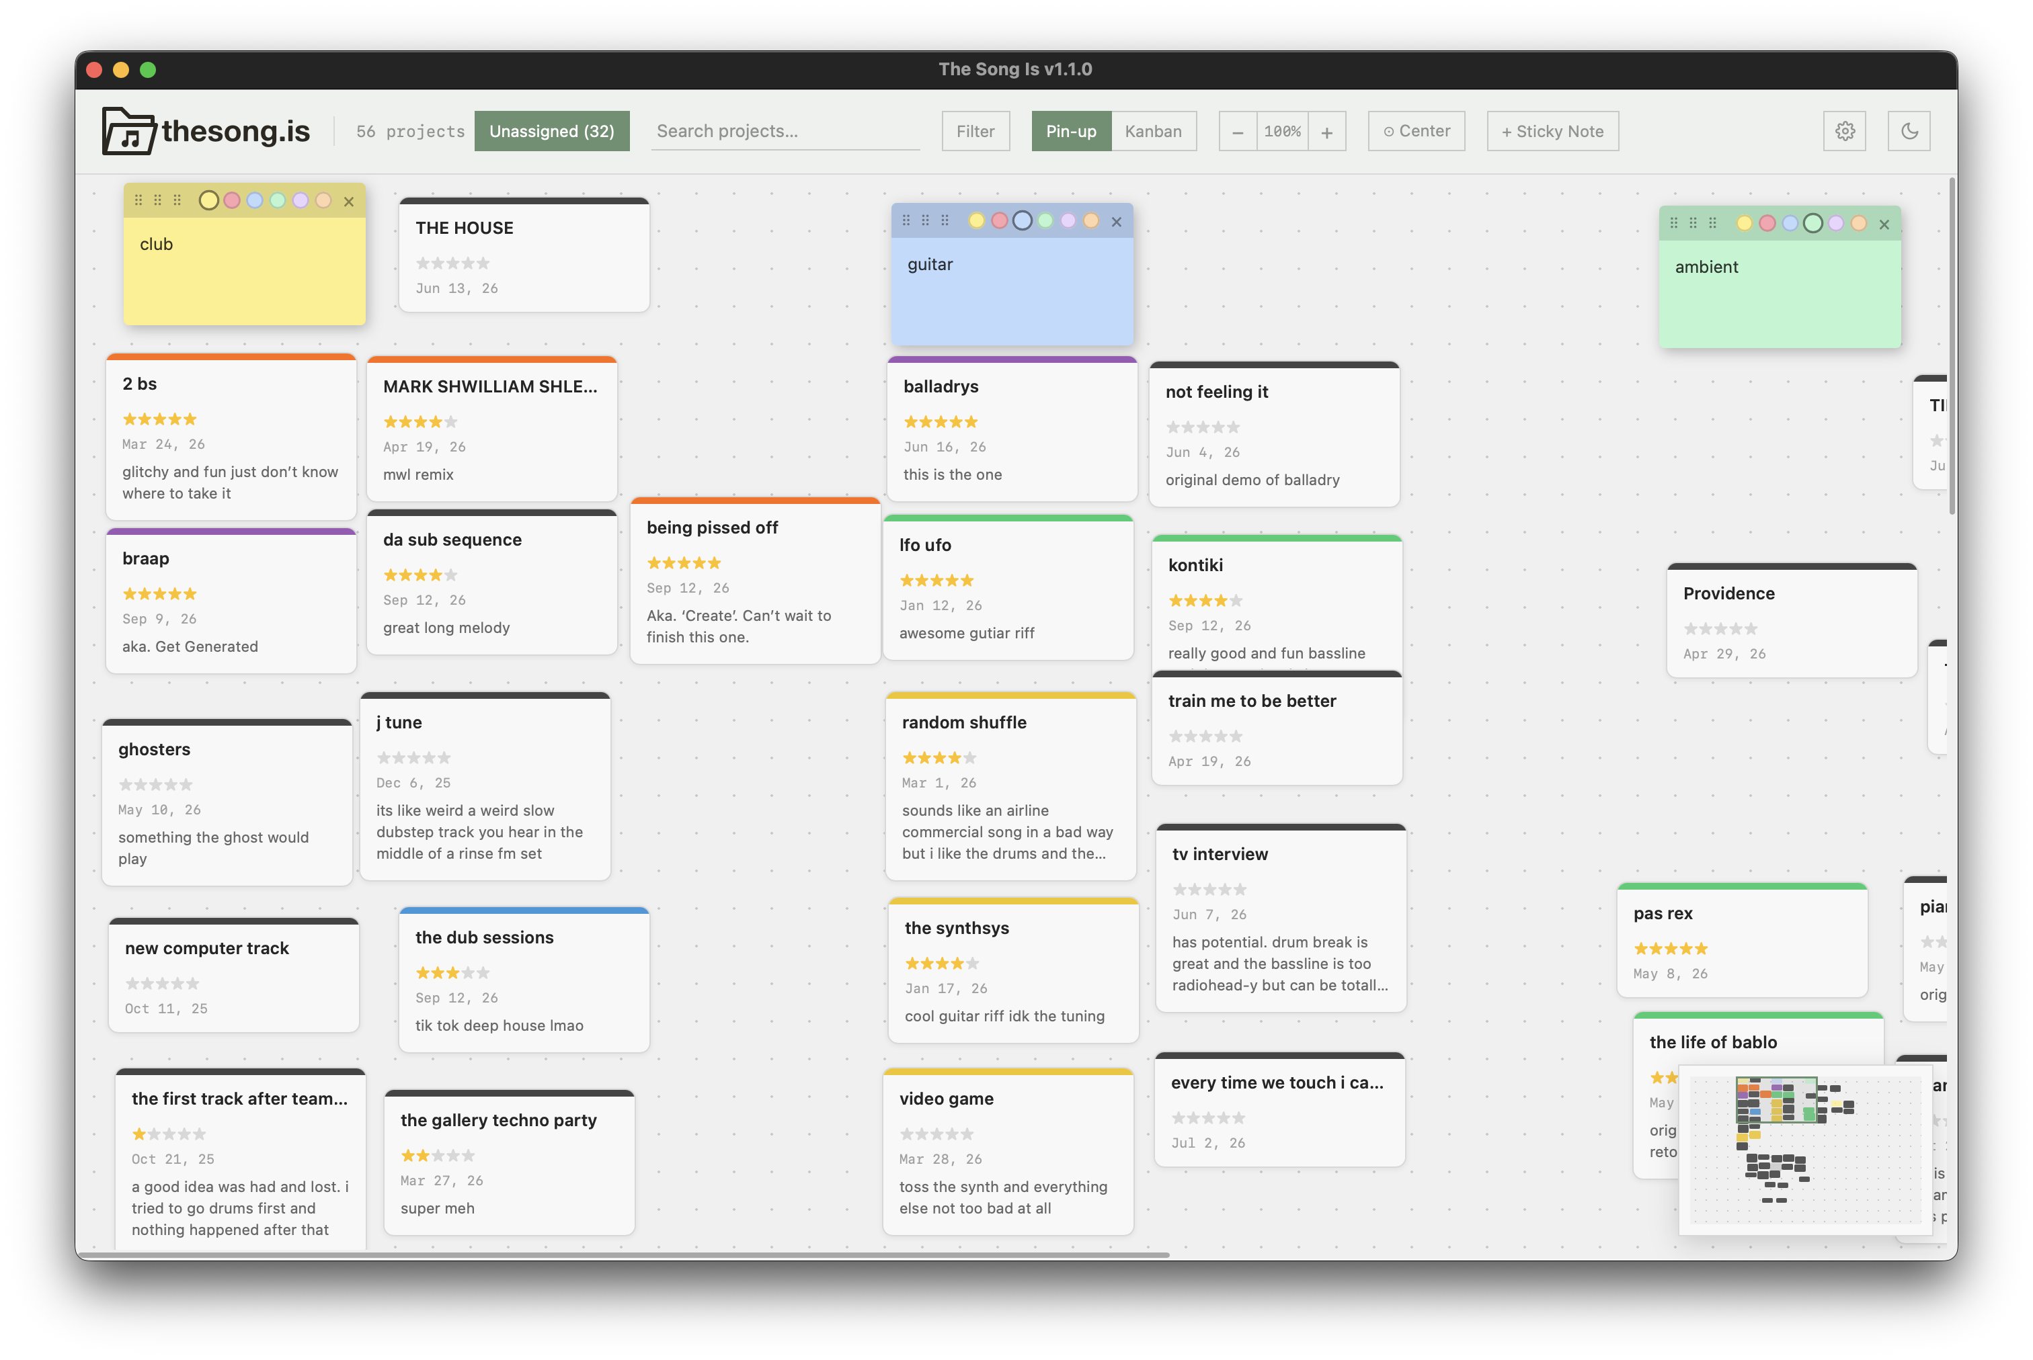The image size is (2033, 1360).
Task: Open the kontiki project card
Action: click(x=1277, y=601)
